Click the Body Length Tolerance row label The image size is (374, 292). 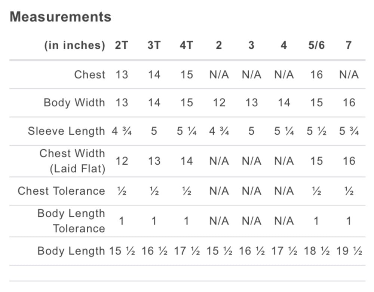point(71,221)
